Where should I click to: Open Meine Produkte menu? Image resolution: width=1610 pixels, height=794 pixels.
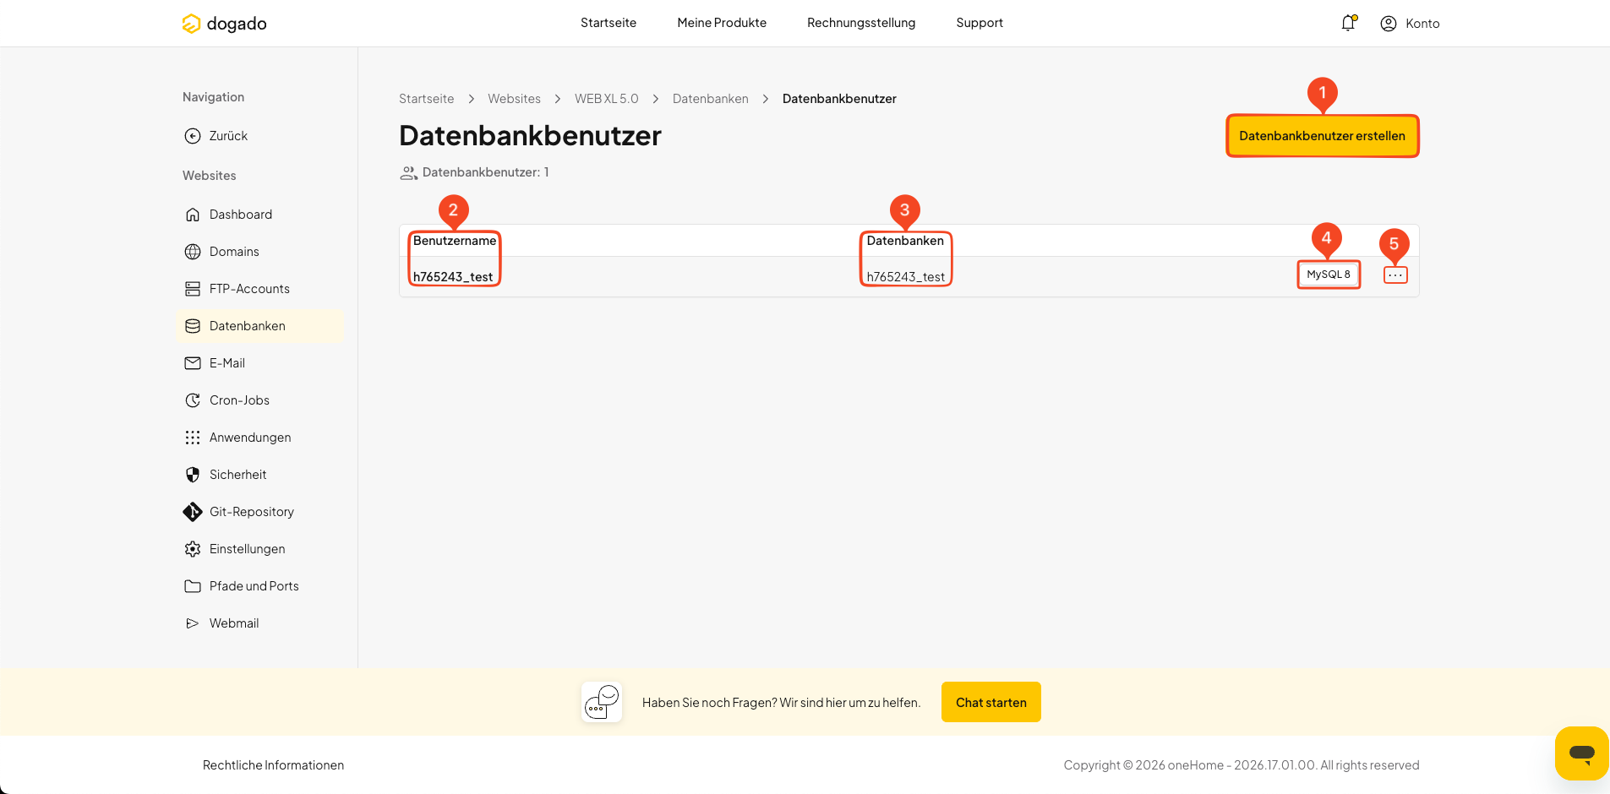click(722, 23)
